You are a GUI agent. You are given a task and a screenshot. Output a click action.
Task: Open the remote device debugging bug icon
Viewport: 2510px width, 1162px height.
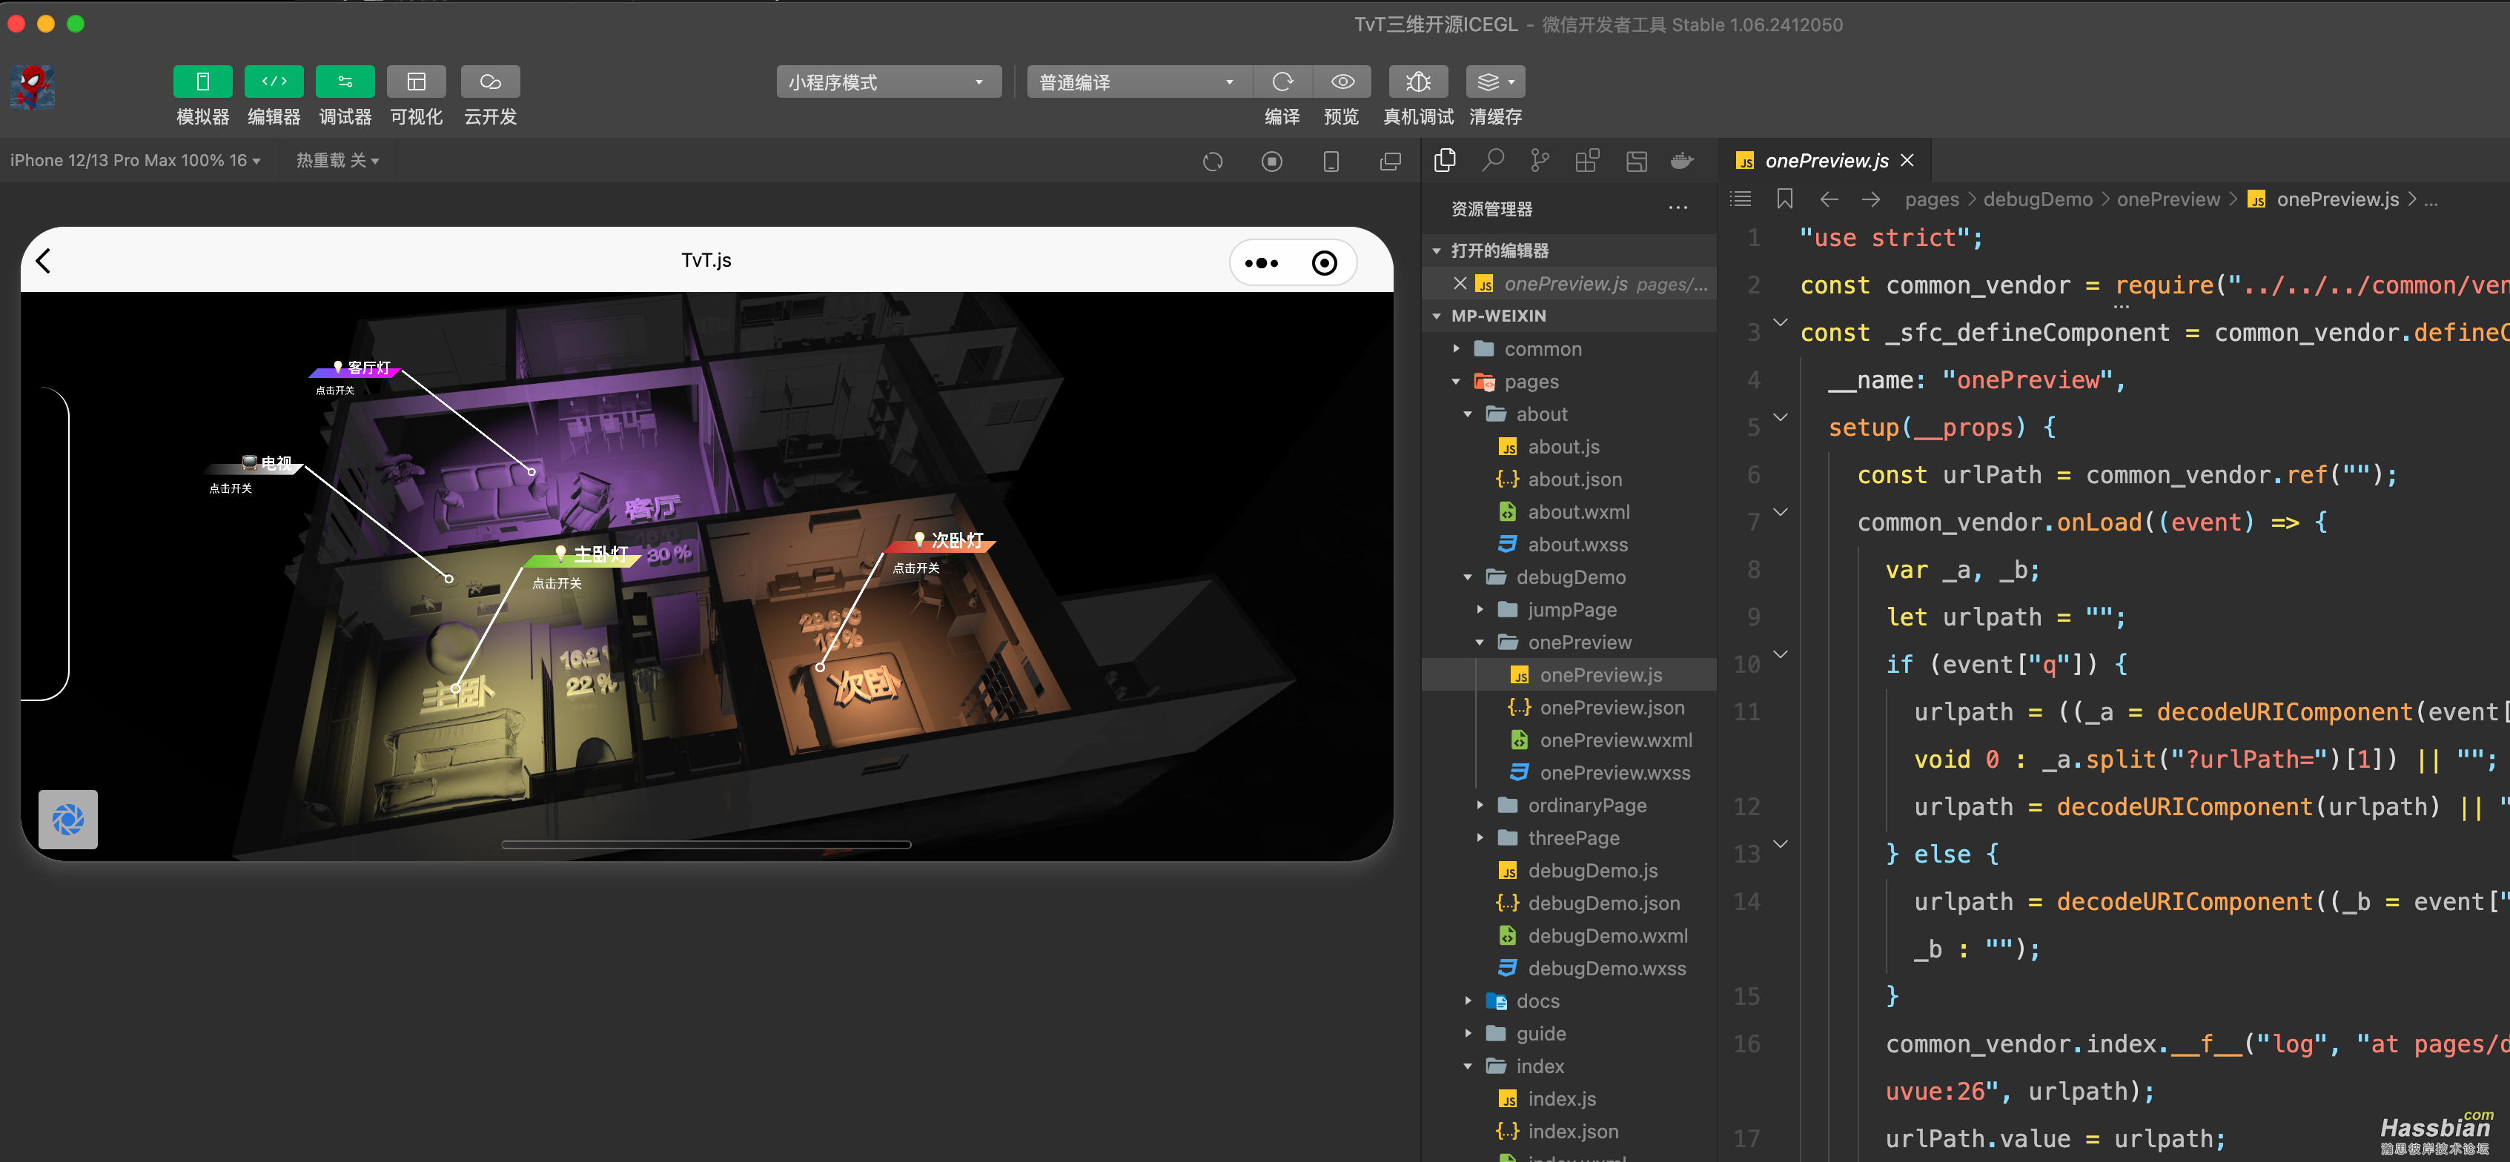click(x=1418, y=82)
